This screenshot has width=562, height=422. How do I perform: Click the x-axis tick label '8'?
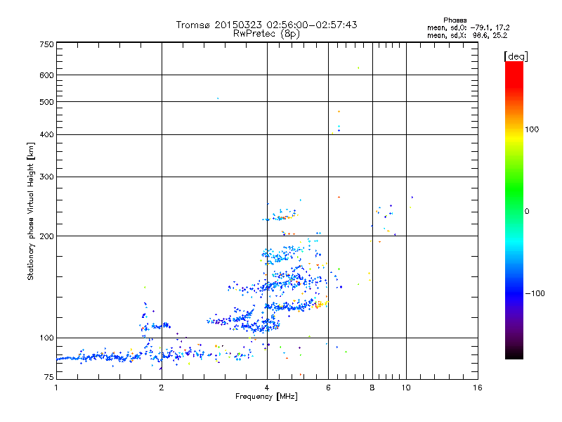372,388
